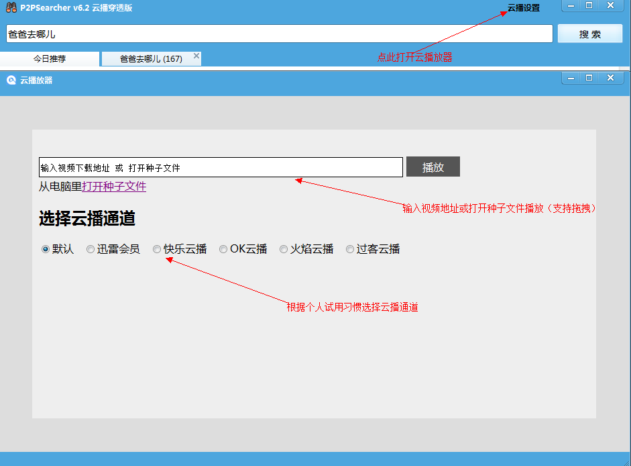Switch to the 今日推荐 tab
631x466 pixels.
tap(50, 59)
